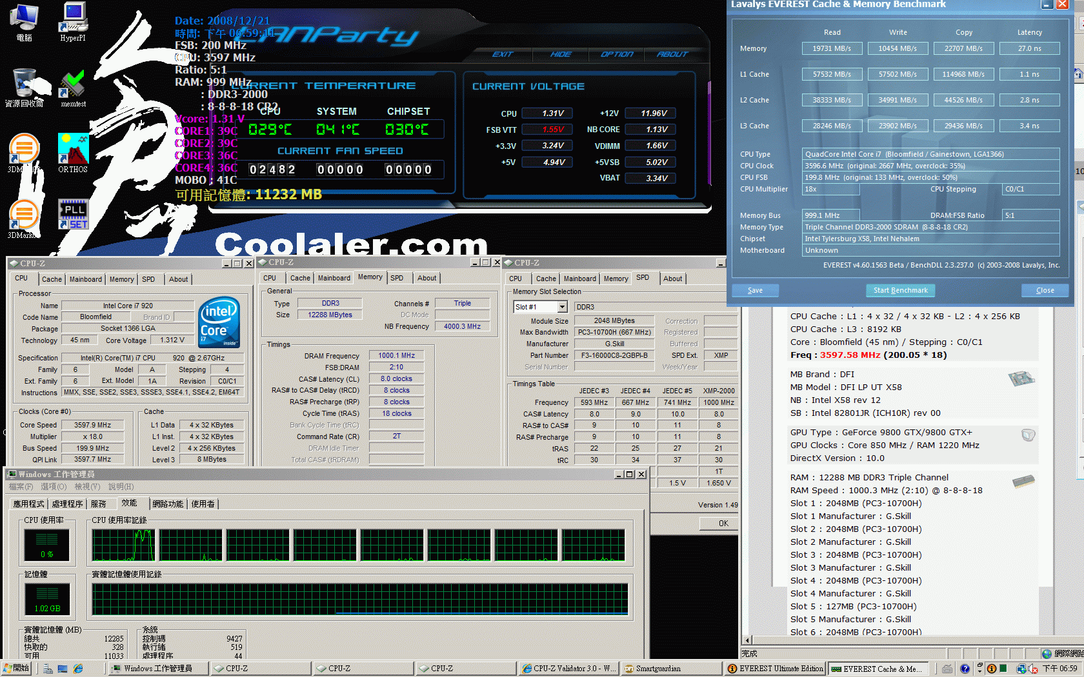
Task: Click the motherboard image beside MB Brand
Action: tap(1021, 378)
